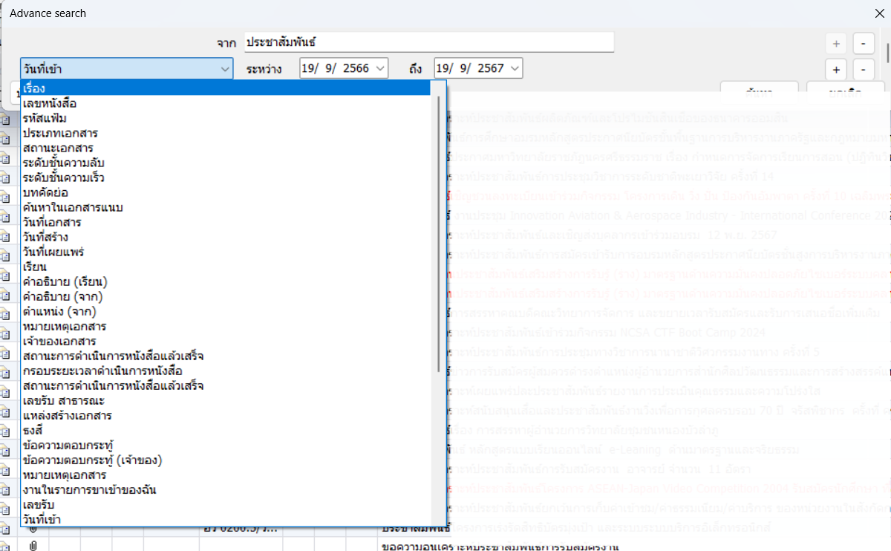Choose วันที่เอกสาร in the list
Image resolution: width=891 pixels, height=551 pixels.
pyautogui.click(x=226, y=222)
